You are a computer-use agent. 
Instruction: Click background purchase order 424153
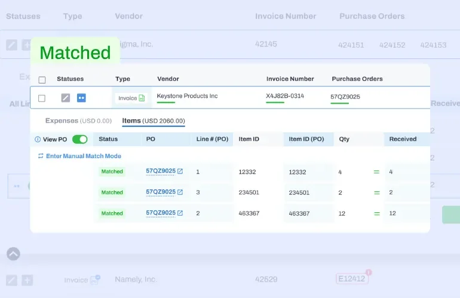pyautogui.click(x=433, y=45)
